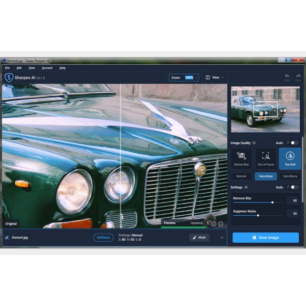
Task: Toggle the Image Quality Auto switch
Action: tap(294, 143)
